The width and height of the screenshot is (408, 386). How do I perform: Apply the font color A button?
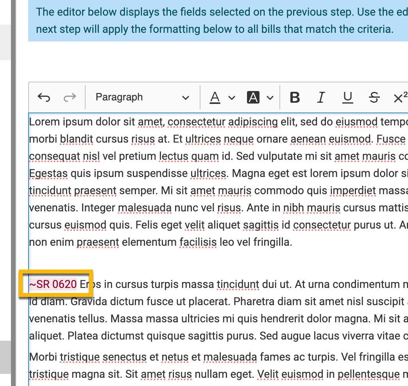215,98
